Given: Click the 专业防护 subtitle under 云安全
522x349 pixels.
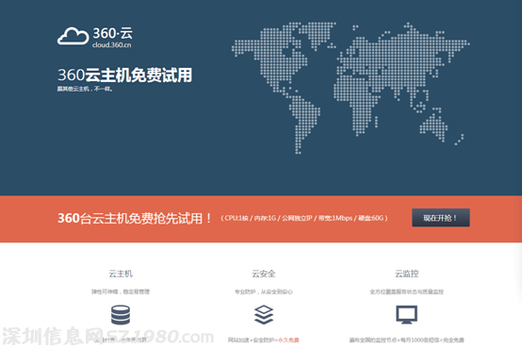Looking at the screenshot, I should pos(264,291).
